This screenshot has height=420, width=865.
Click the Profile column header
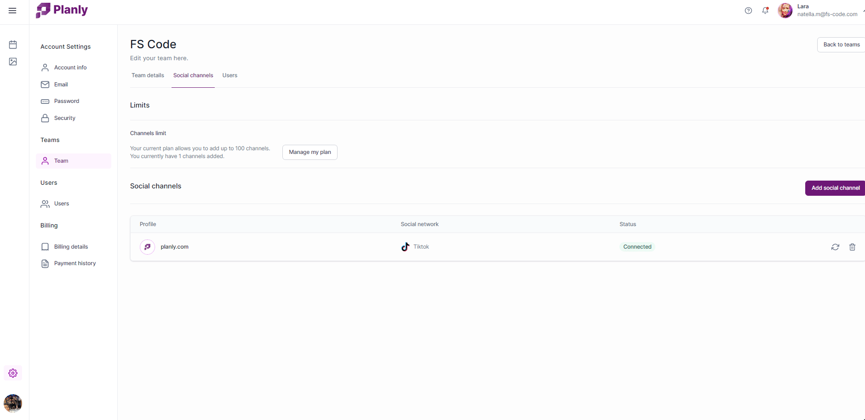pyautogui.click(x=148, y=224)
